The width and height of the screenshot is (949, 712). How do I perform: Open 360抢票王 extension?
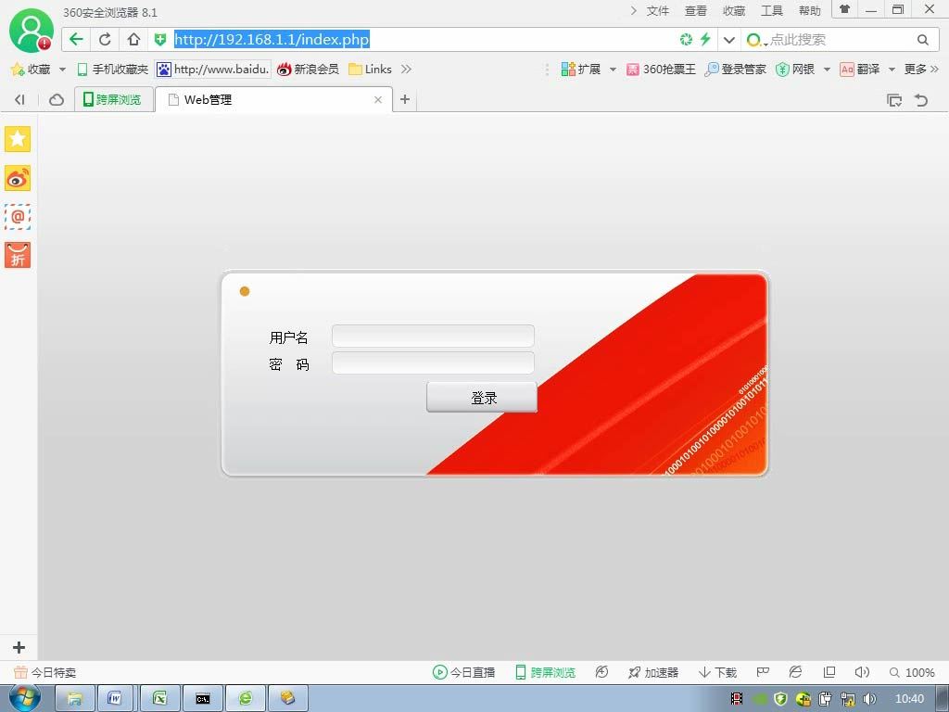[x=661, y=69]
